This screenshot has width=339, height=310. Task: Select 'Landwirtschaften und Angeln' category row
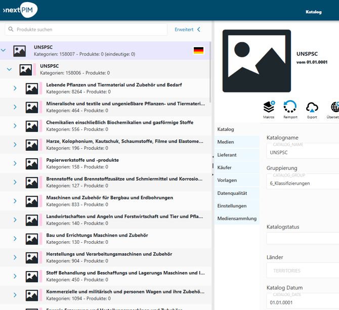pyautogui.click(x=106, y=219)
